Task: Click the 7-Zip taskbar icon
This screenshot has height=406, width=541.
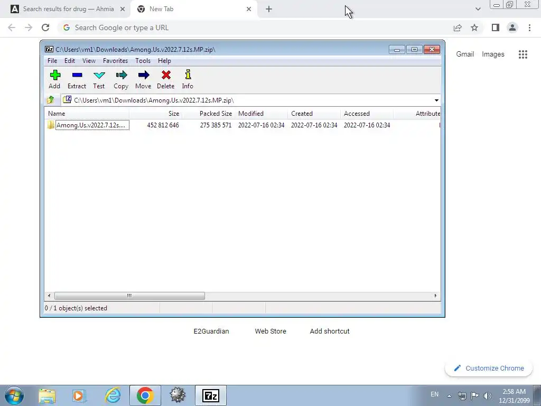Action: (211, 395)
